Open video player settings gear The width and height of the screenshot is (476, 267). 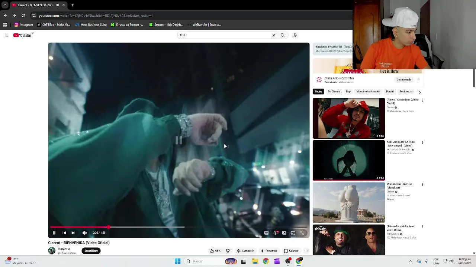point(276,233)
